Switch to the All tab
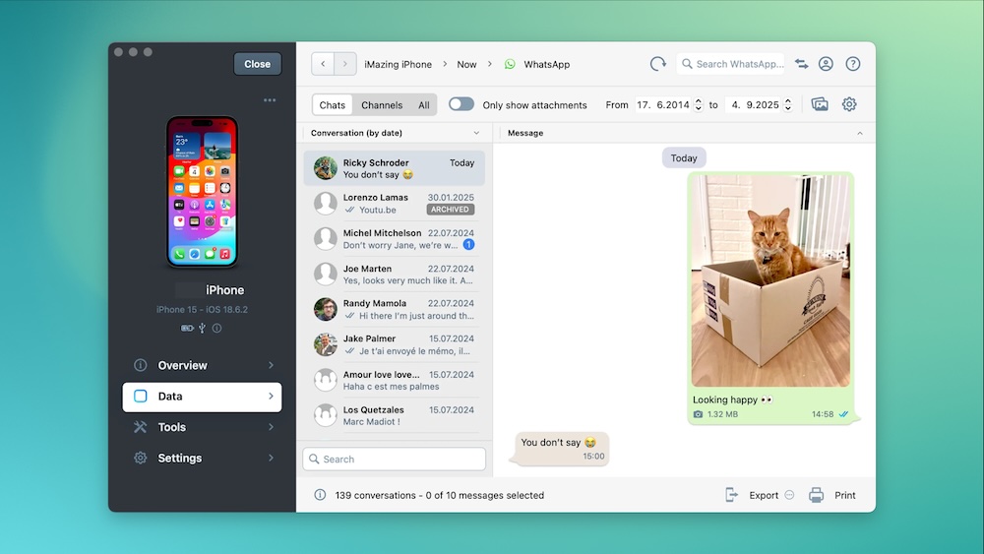The width and height of the screenshot is (984, 554). tap(423, 104)
